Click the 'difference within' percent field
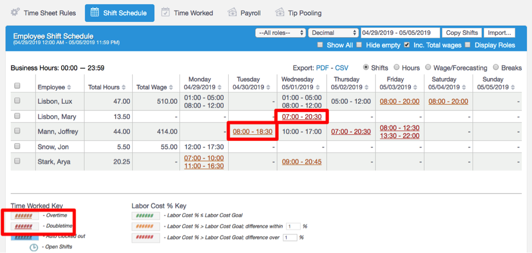 tap(294, 226)
